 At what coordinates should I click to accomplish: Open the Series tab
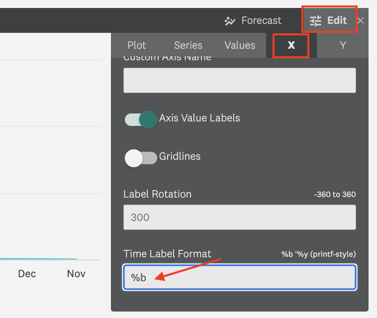coord(188,45)
